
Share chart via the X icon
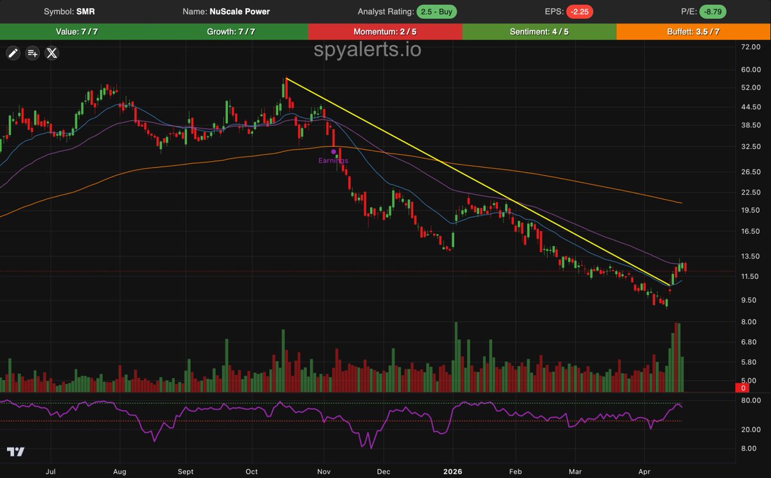(52, 53)
